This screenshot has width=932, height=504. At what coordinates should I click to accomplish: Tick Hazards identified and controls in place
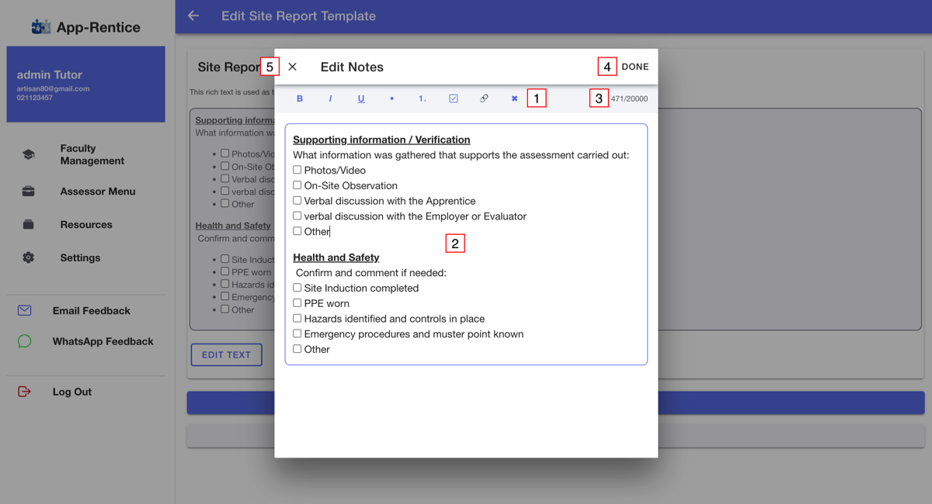297,318
